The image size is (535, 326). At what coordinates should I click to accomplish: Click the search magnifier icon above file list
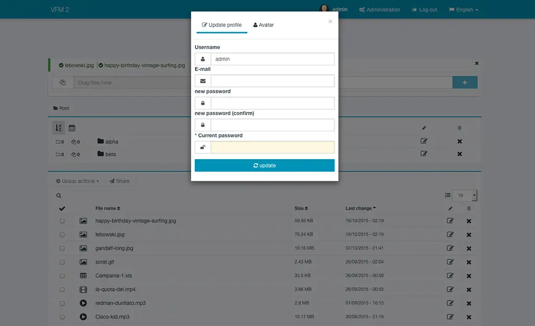point(59,196)
